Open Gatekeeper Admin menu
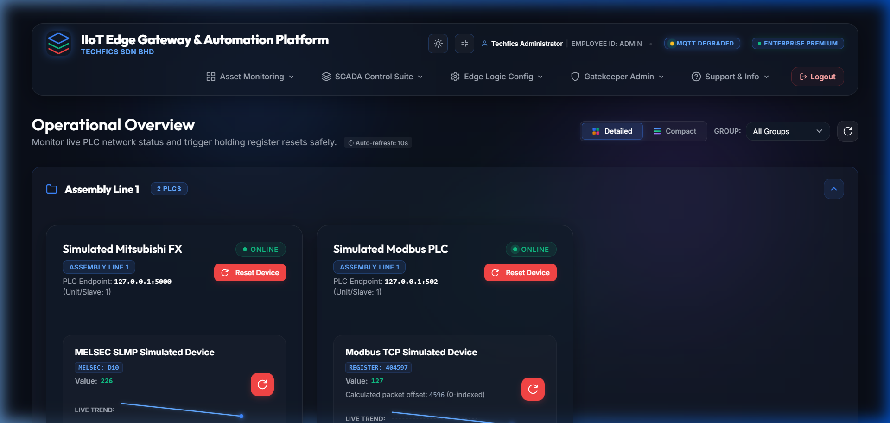Image resolution: width=890 pixels, height=423 pixels. coord(617,77)
